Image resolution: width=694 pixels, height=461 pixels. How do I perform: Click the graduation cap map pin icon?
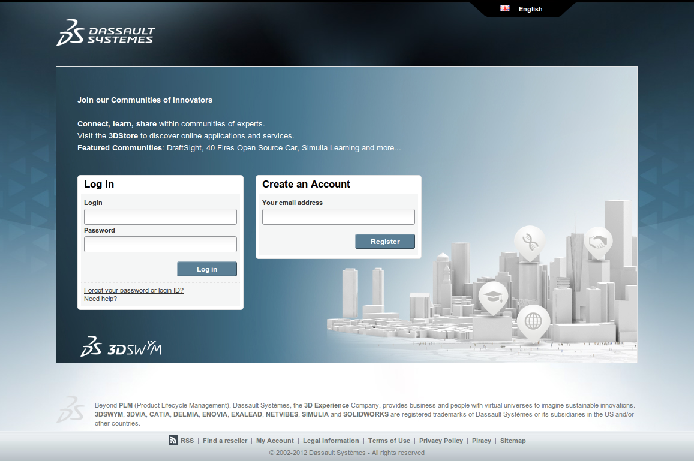click(x=493, y=297)
